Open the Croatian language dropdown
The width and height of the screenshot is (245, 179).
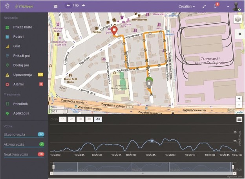(186, 6)
